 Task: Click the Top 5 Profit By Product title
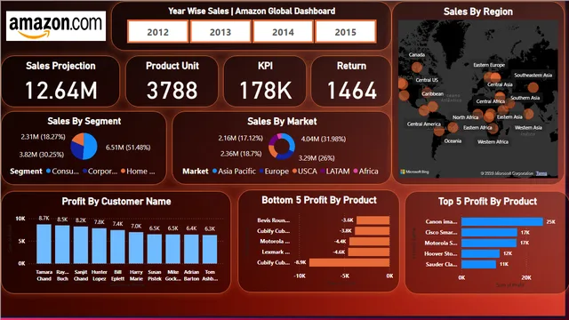(487, 202)
